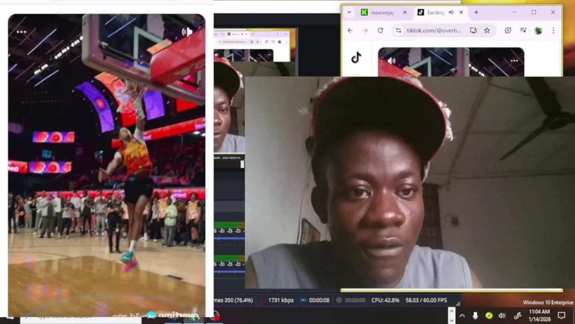Open the Chrome extension icon beside bookmark star
The width and height of the screenshot is (575, 324).
pos(508,30)
